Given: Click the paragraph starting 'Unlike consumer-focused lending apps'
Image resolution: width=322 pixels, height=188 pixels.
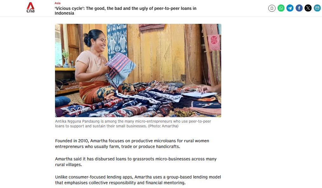Looking at the screenshot, I should point(138,180).
